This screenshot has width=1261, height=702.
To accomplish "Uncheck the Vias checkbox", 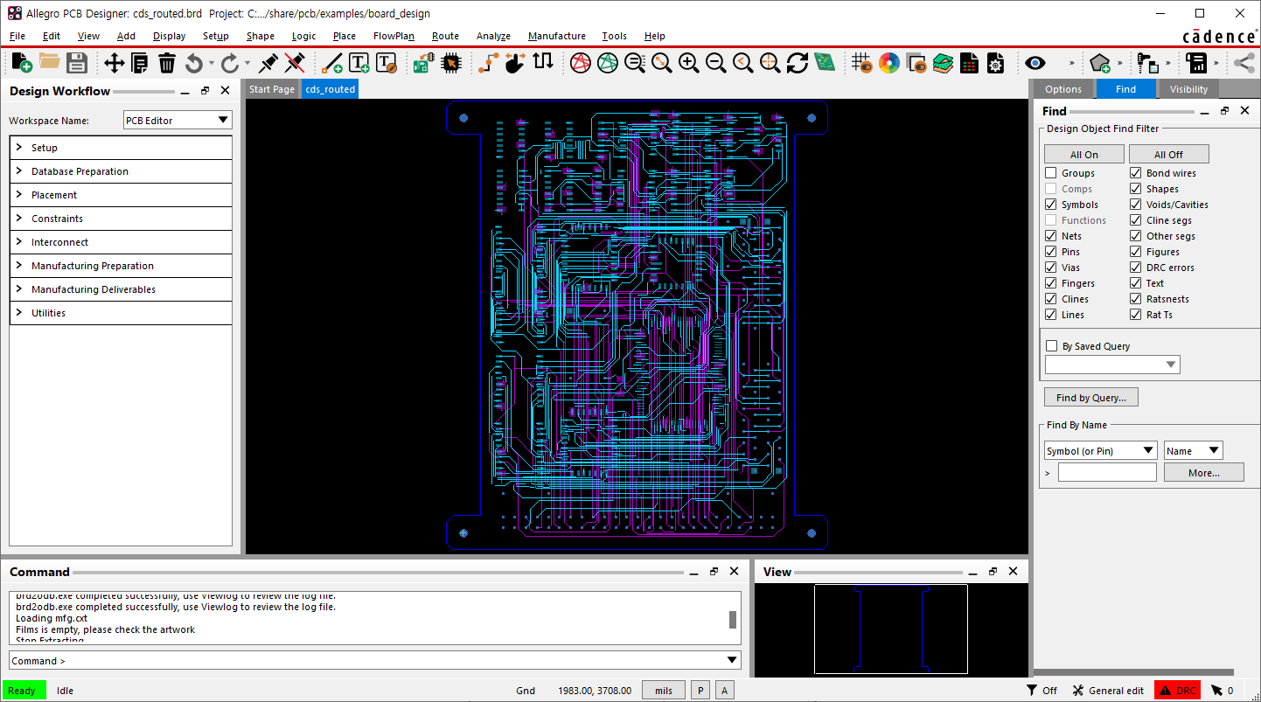I will point(1051,268).
